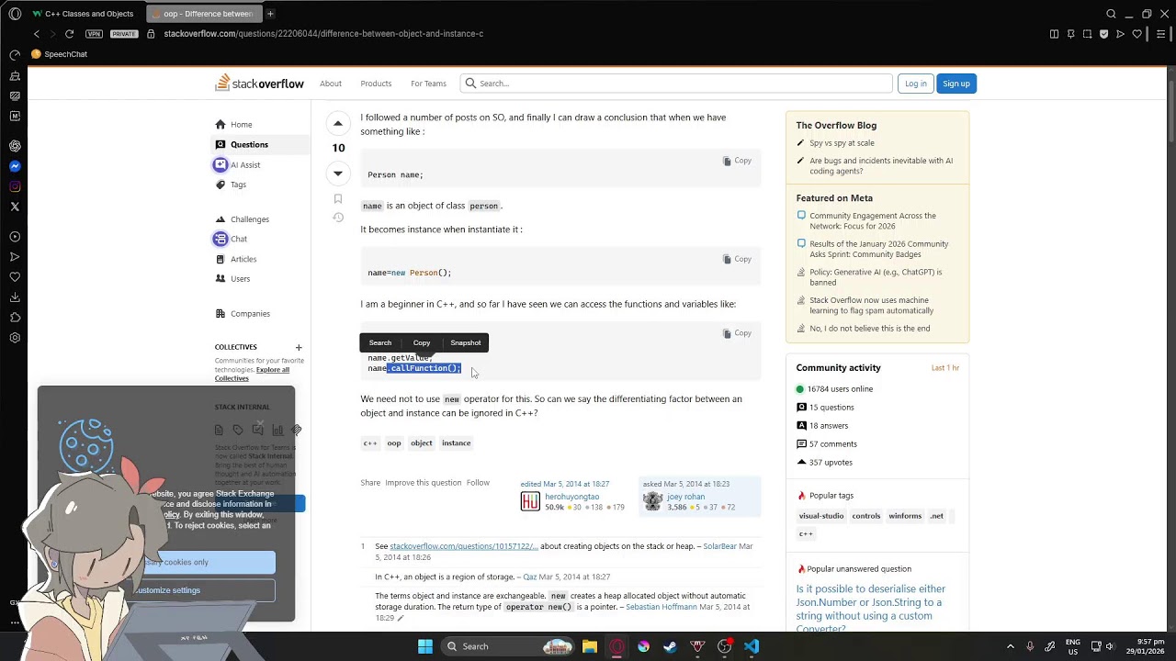Choose Search in the text selection popup
Viewport: 1176px width, 661px height.
[379, 342]
